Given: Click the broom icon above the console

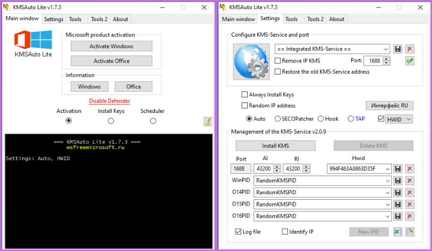Looking at the screenshot, I should (207, 121).
